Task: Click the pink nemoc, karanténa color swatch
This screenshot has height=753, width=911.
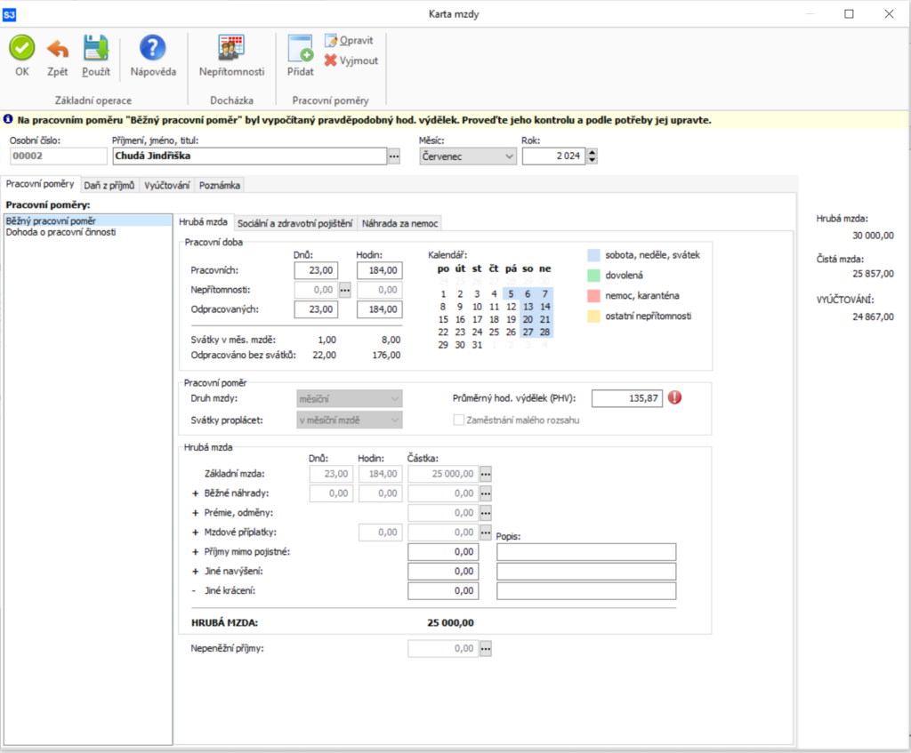Action: (593, 295)
